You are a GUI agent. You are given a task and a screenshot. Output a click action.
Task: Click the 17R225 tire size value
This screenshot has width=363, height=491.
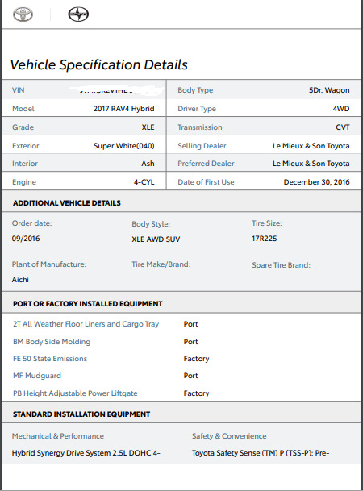pos(265,239)
